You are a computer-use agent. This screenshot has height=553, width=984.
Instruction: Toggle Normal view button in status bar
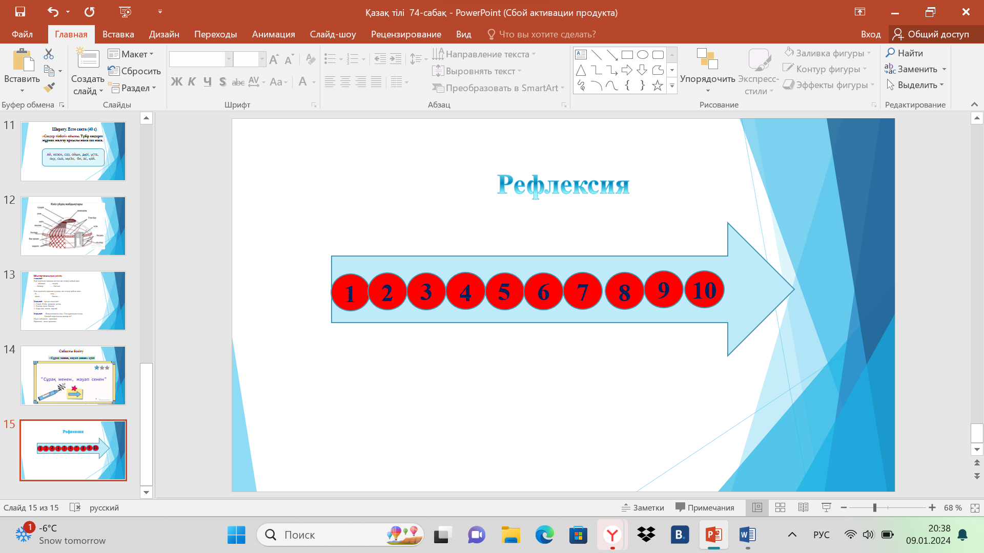coord(757,507)
